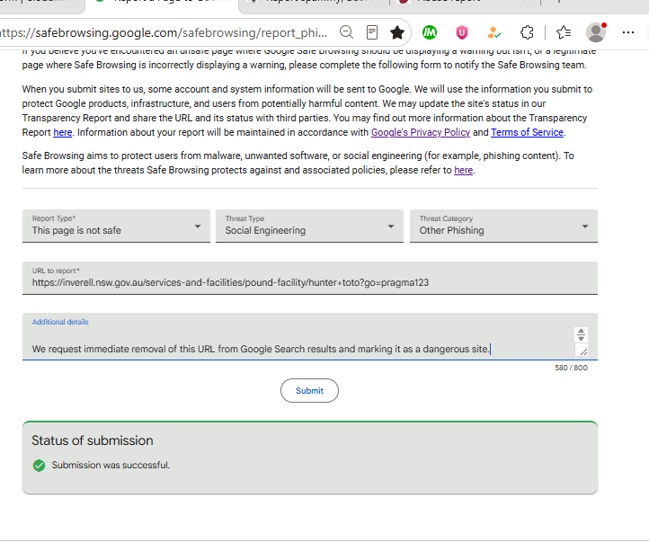The width and height of the screenshot is (649, 542).
Task: Click the Submit button
Action: [309, 391]
